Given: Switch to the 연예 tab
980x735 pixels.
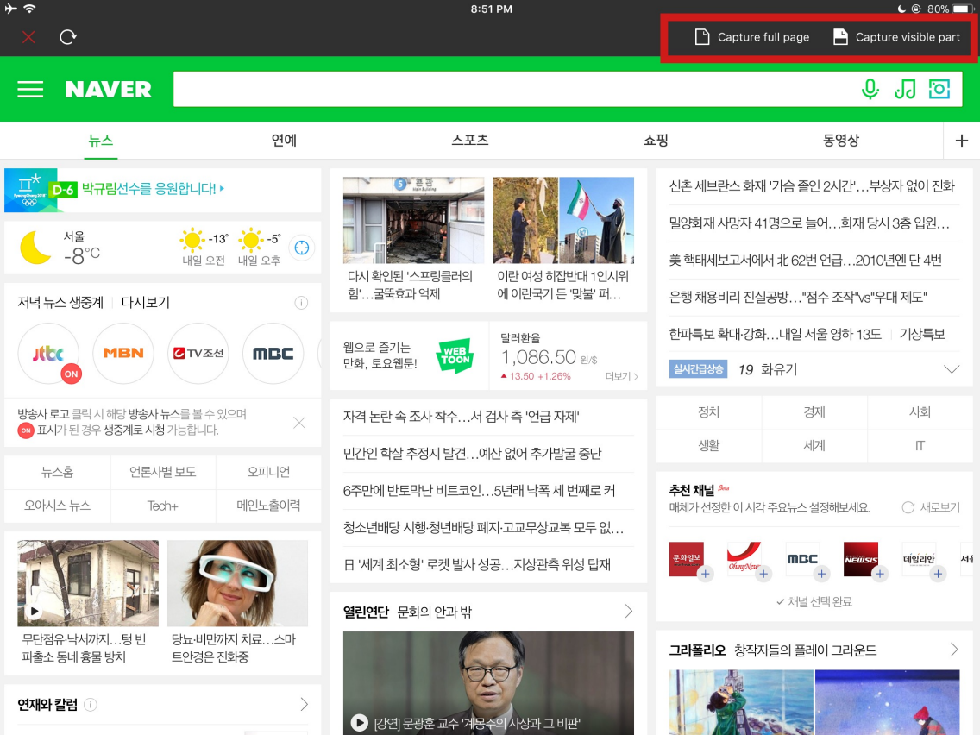Looking at the screenshot, I should 285,140.
